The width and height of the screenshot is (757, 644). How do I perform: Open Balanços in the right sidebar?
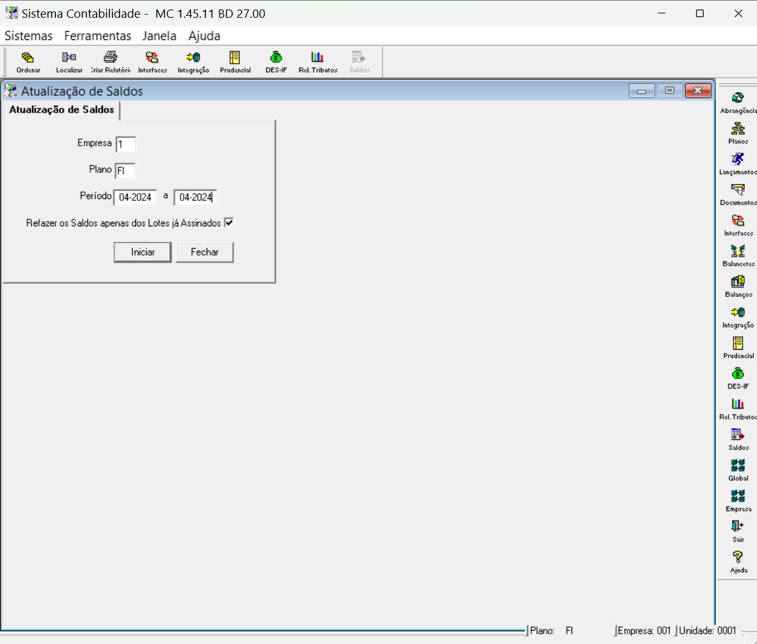[x=738, y=287]
